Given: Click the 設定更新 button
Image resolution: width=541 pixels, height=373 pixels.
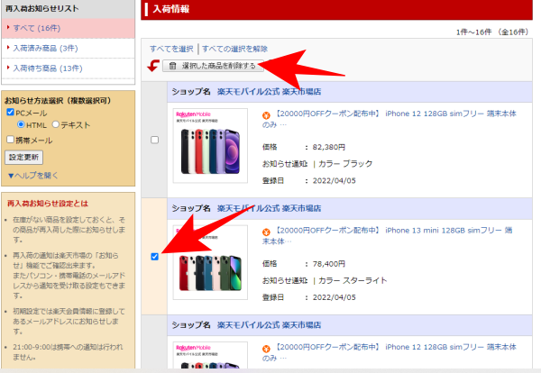Looking at the screenshot, I should 23,157.
